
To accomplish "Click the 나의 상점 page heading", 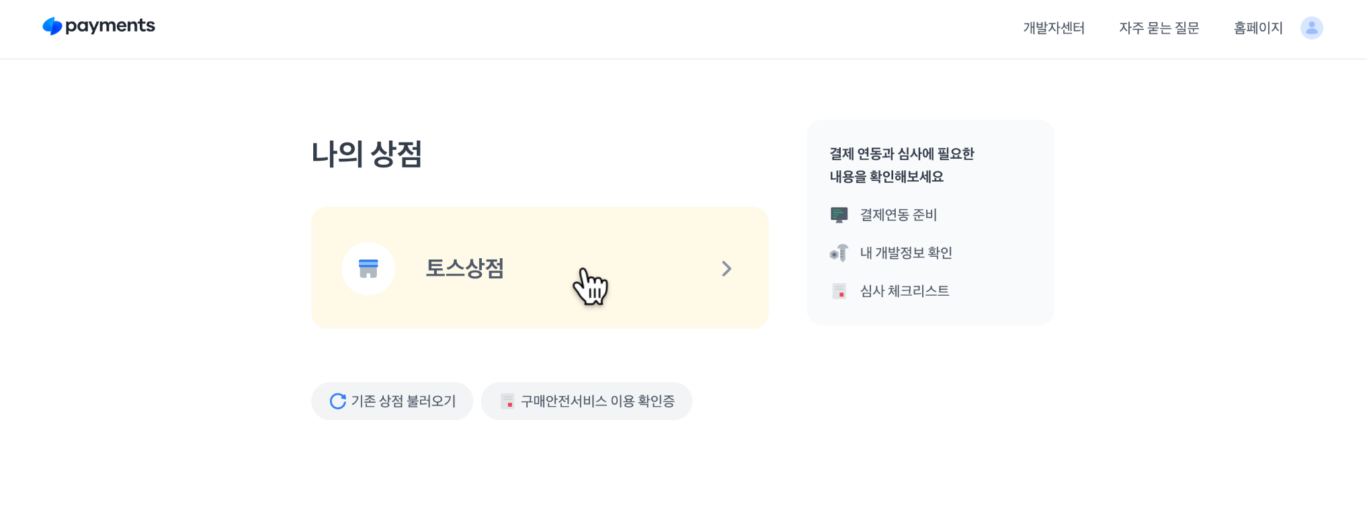I will click(x=366, y=154).
